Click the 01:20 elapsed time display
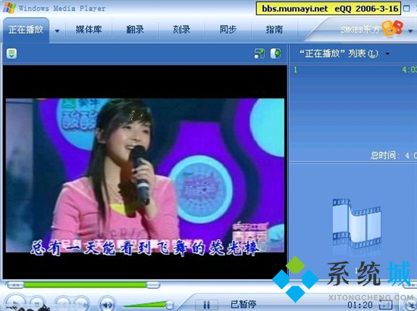Viewport: 417px width, 311px height. [x=360, y=305]
